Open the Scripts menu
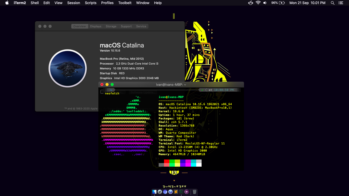 click(x=91, y=3)
